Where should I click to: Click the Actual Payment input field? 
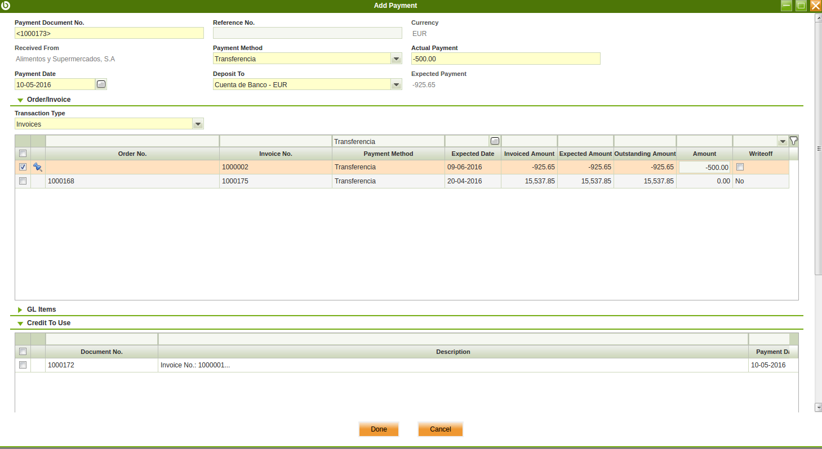pyautogui.click(x=505, y=59)
